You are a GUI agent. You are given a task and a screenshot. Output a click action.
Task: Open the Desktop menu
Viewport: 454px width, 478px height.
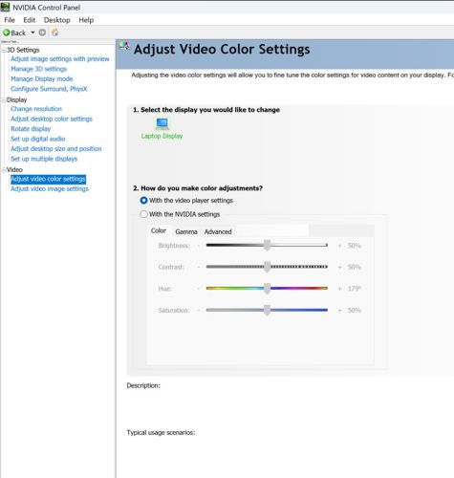coord(57,20)
